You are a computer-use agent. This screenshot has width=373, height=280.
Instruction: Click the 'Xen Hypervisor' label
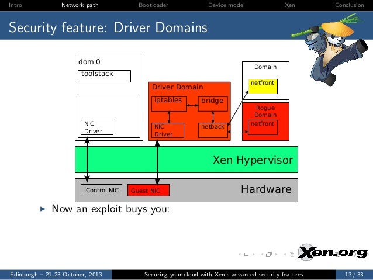tap(253, 160)
